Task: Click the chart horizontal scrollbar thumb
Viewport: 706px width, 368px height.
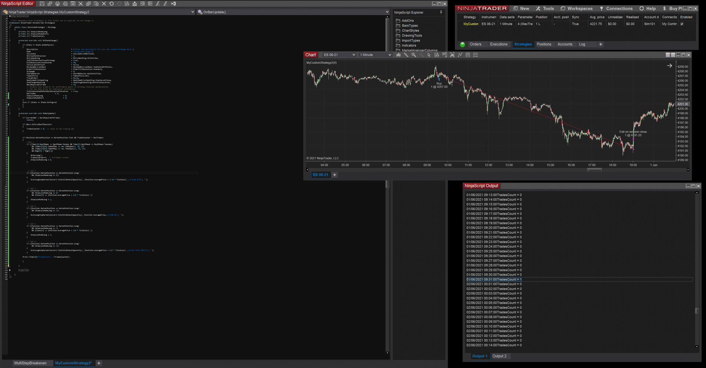Action: pyautogui.click(x=594, y=170)
